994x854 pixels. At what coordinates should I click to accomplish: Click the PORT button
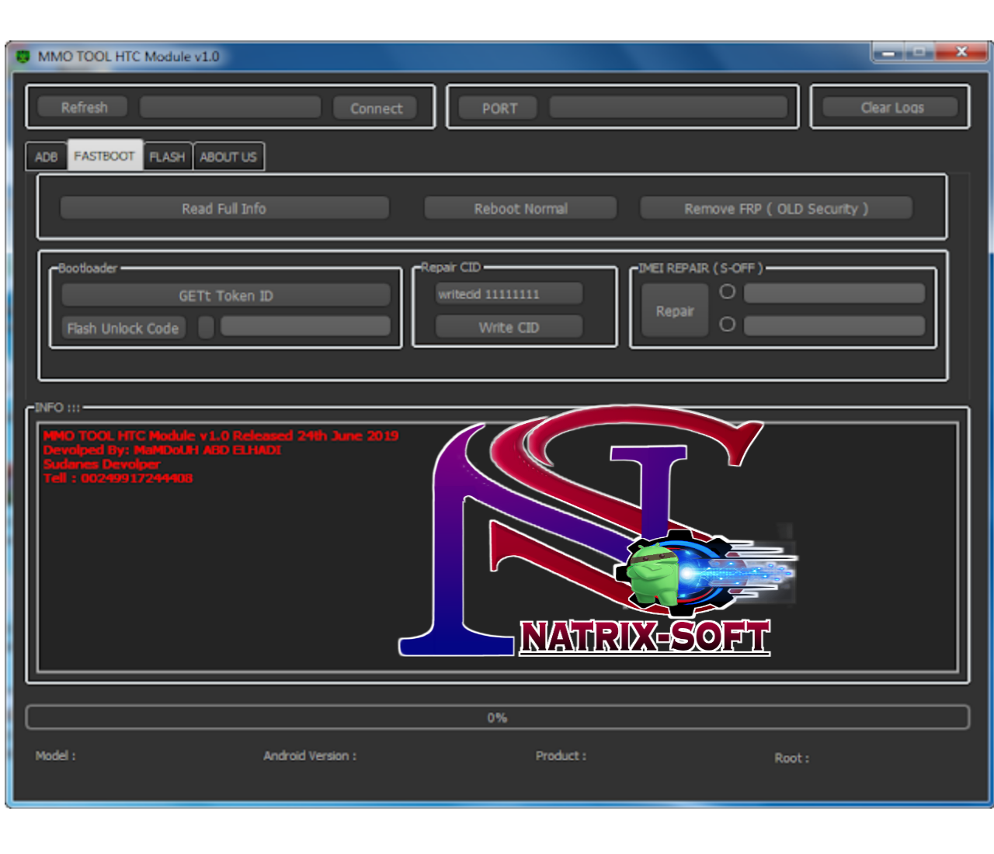tap(499, 108)
